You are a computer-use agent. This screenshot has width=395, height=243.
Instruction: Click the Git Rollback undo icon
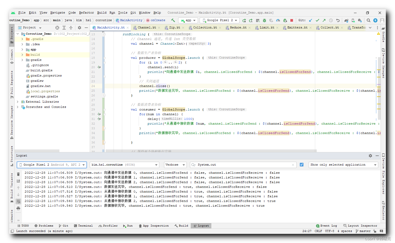[338, 20]
